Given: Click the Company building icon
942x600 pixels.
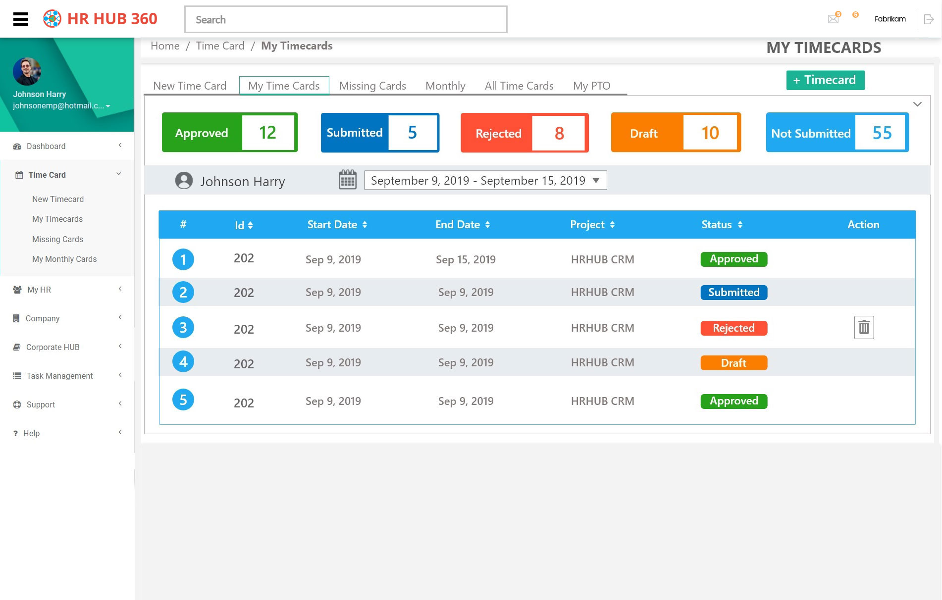Looking at the screenshot, I should [x=16, y=318].
